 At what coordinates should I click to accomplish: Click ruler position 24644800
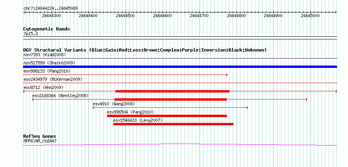(236, 16)
